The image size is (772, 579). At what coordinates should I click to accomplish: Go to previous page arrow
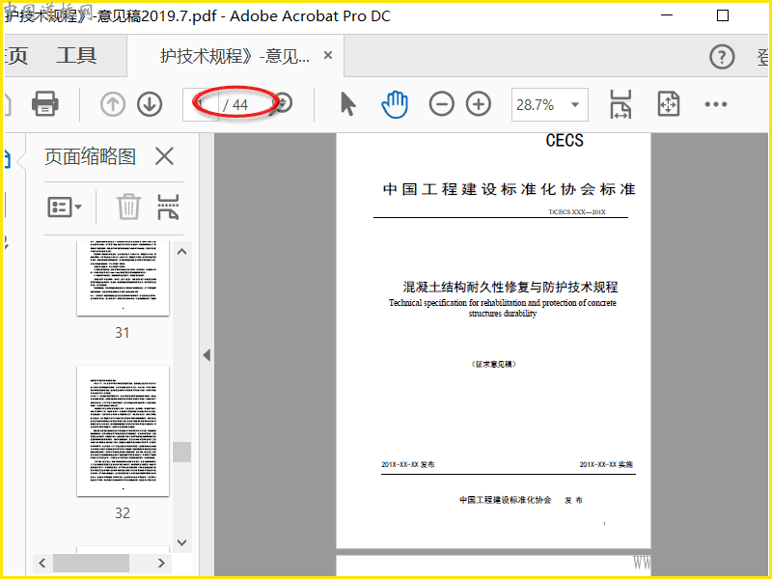pyautogui.click(x=113, y=104)
